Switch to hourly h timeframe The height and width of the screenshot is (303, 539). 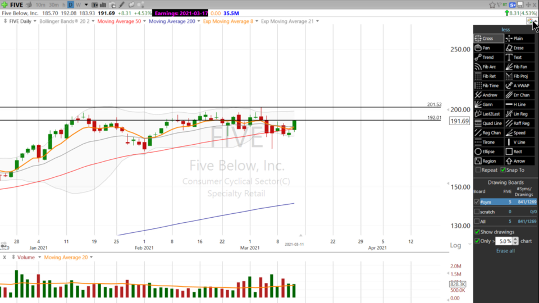click(63, 5)
